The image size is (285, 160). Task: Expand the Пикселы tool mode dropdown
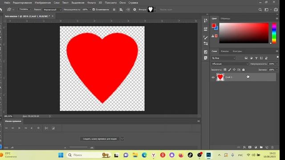click(x=25, y=9)
